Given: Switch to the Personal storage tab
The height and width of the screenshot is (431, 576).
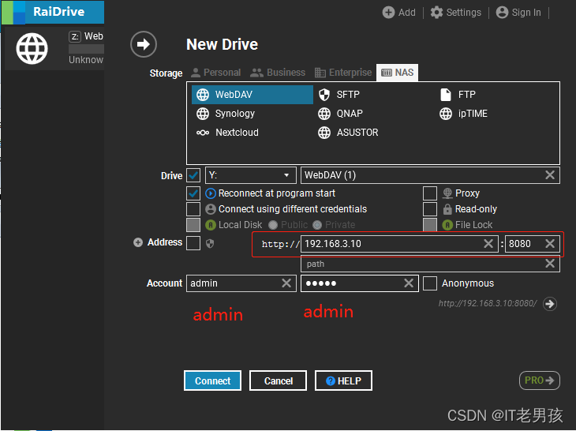Looking at the screenshot, I should (x=216, y=73).
